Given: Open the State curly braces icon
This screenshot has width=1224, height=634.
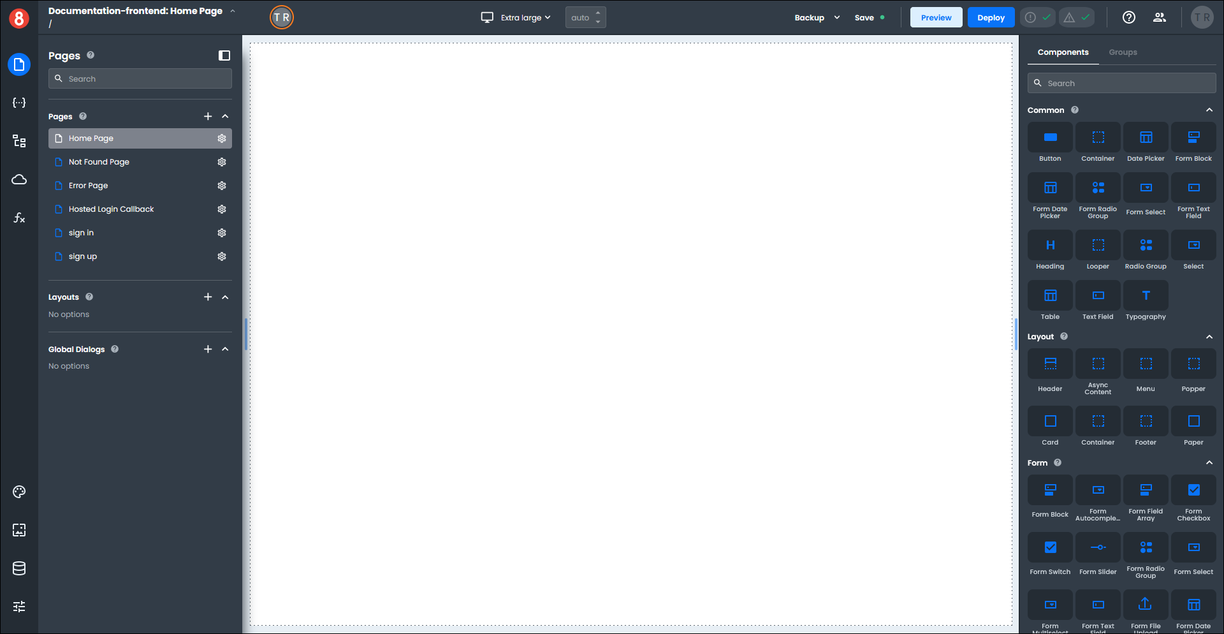Looking at the screenshot, I should point(19,103).
